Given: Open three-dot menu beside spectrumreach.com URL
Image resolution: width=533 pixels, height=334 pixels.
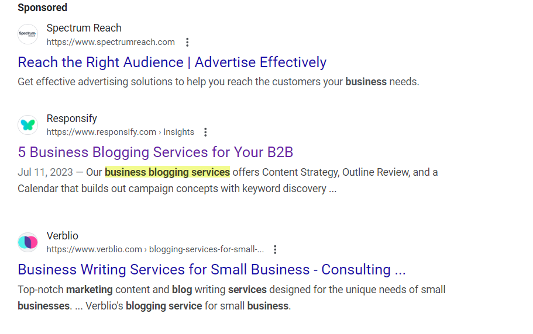Looking at the screenshot, I should click(x=187, y=43).
